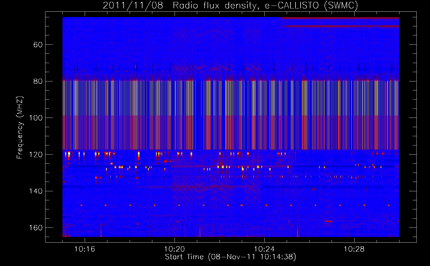The width and height of the screenshot is (430, 266).
Task: Click the 140 MHz frequency tick label
Action: (36, 191)
